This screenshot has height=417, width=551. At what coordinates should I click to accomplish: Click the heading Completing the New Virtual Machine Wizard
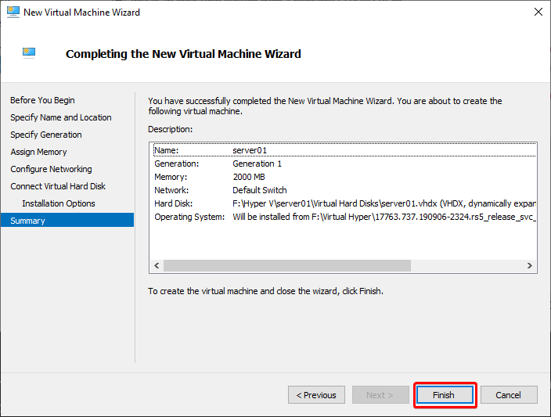tap(183, 54)
